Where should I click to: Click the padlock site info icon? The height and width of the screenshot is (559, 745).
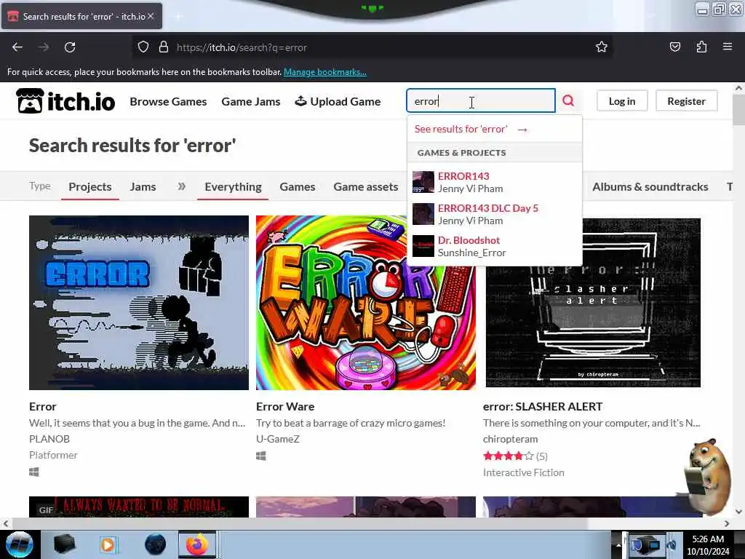point(164,47)
